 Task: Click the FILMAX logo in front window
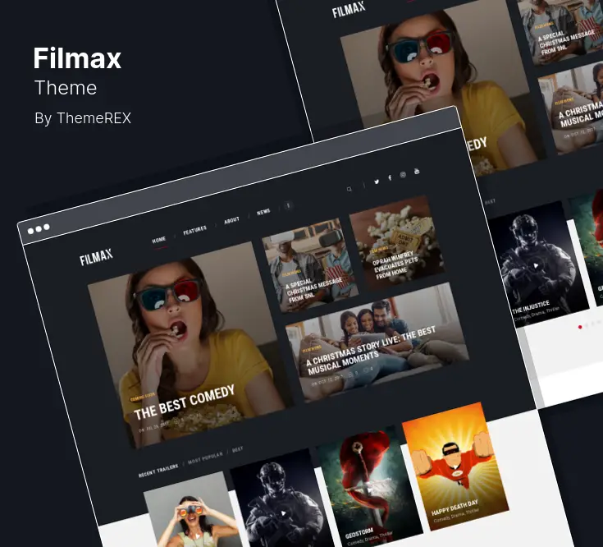[96, 257]
